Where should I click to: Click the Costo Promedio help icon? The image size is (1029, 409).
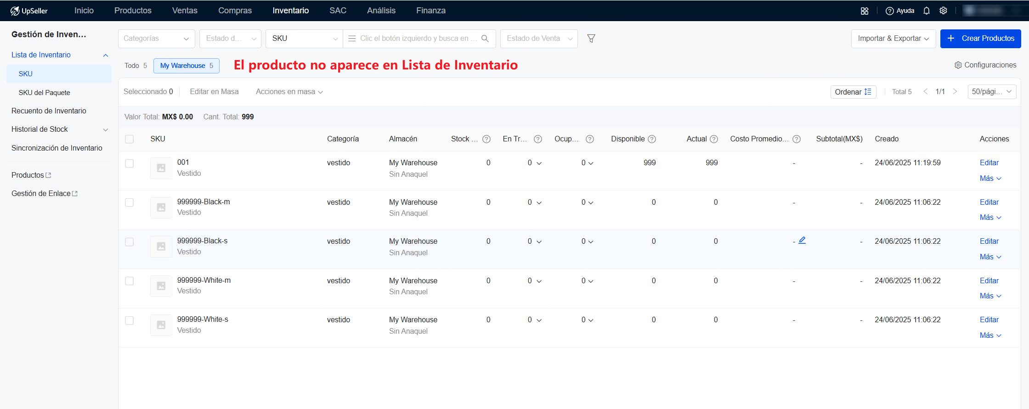pyautogui.click(x=797, y=139)
